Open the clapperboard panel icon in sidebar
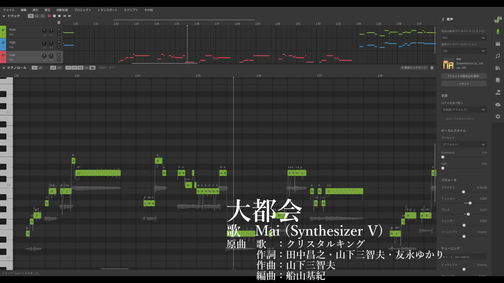The height and width of the screenshot is (283, 504). pyautogui.click(x=498, y=43)
